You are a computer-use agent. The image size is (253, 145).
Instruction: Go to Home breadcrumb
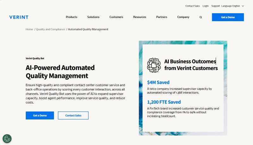click(29, 29)
